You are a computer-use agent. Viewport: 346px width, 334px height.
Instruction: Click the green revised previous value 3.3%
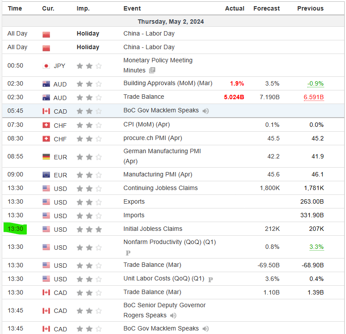tap(317, 247)
